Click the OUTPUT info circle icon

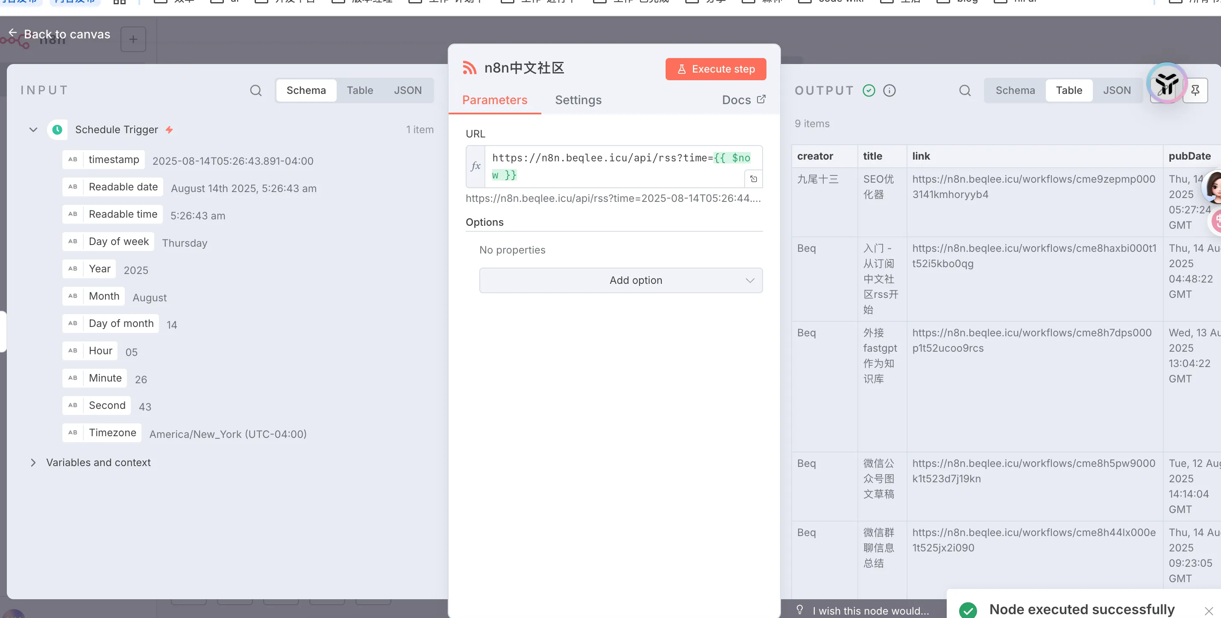(889, 90)
